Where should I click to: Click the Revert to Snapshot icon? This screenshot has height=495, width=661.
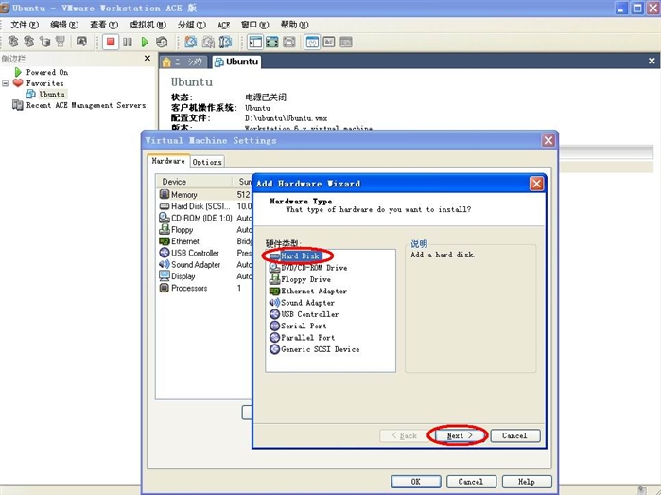pos(208,42)
